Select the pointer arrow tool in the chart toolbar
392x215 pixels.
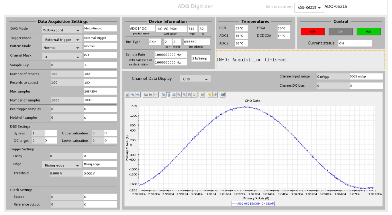[194, 94]
